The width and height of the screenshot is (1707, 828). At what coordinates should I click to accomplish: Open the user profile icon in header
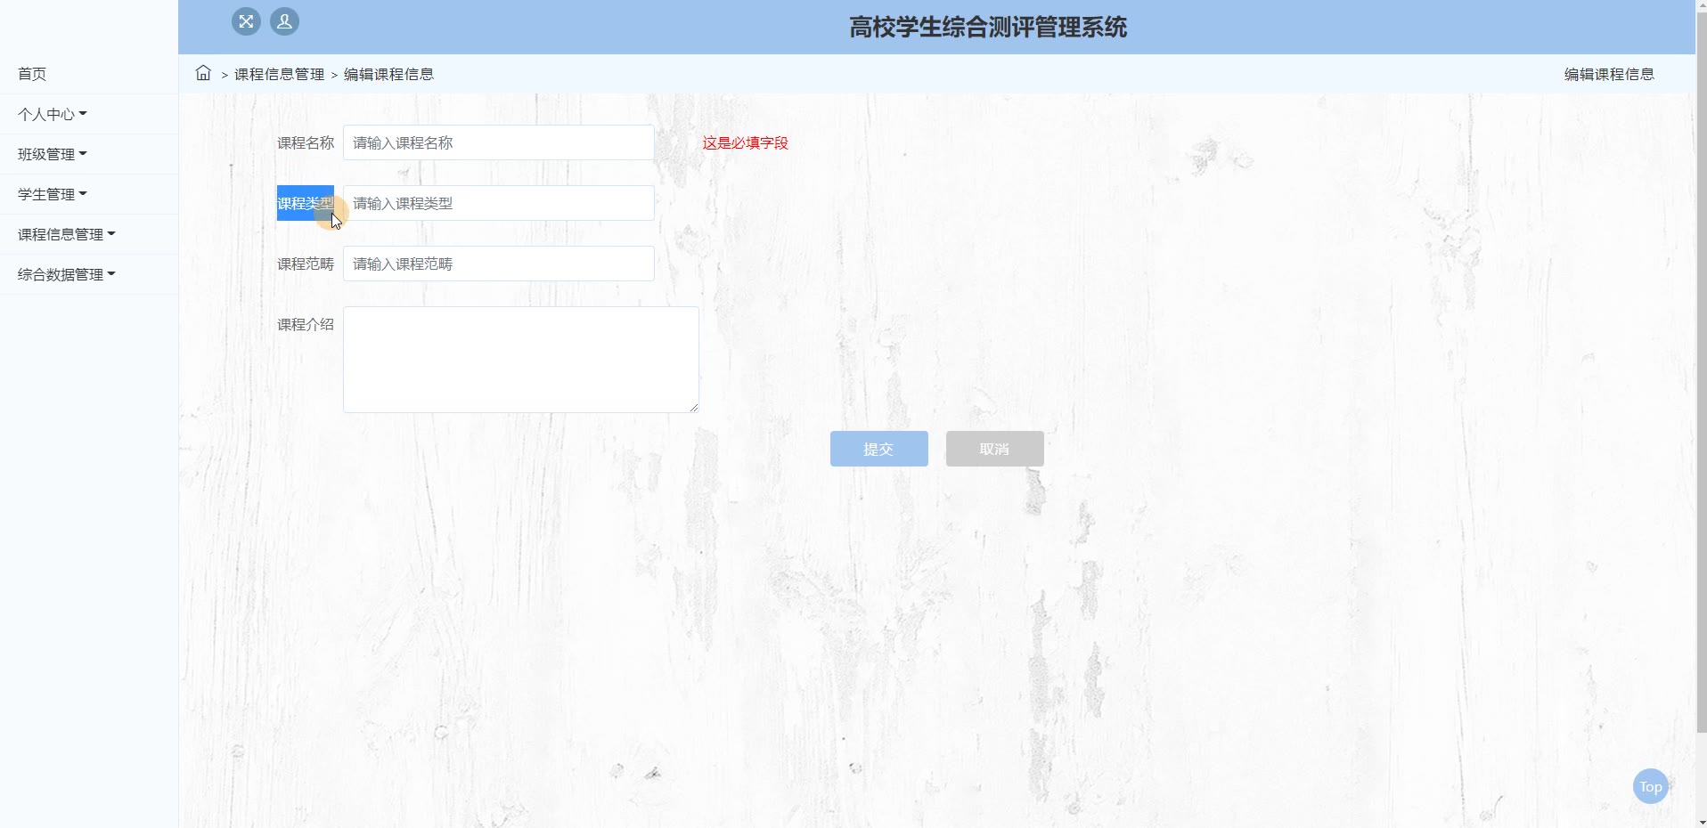coord(284,21)
